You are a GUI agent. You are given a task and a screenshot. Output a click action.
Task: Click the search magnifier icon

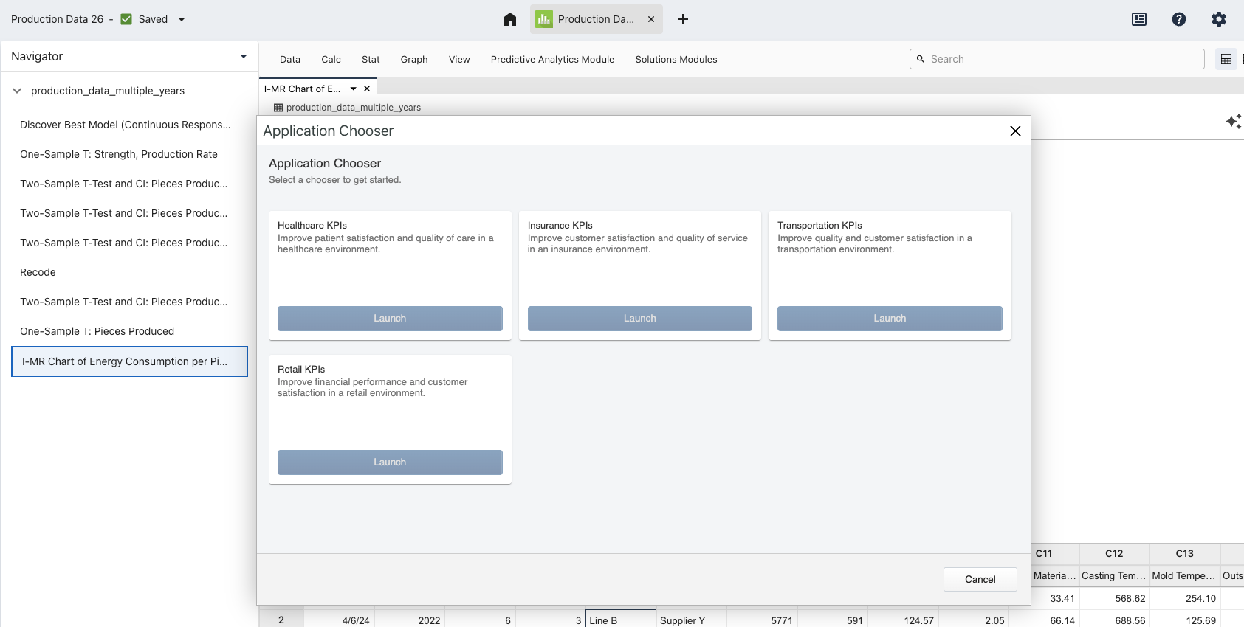click(x=921, y=59)
